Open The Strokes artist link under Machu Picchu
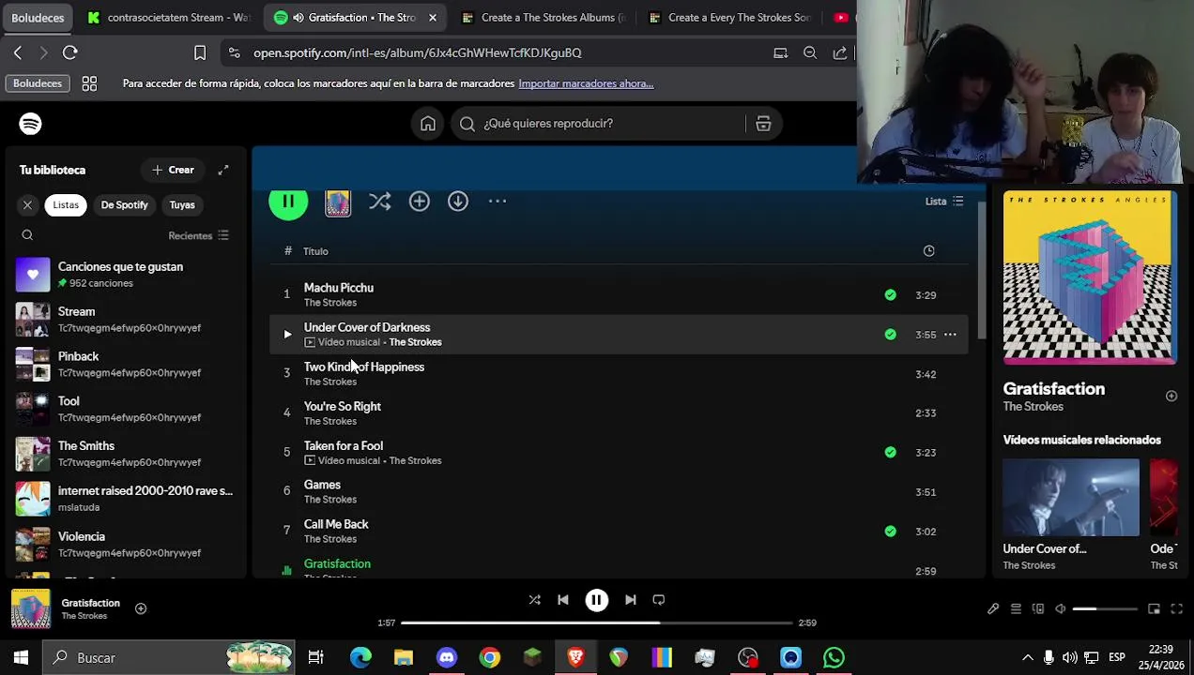Screen dimensions: 1194x675 pos(330,303)
